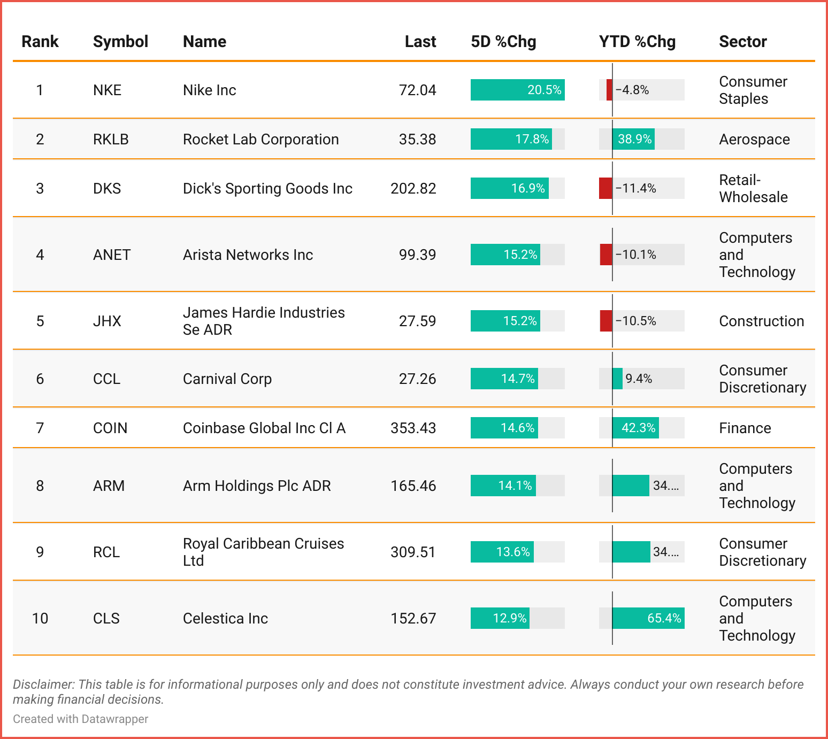Click the 5D %Chg column header

(x=503, y=42)
